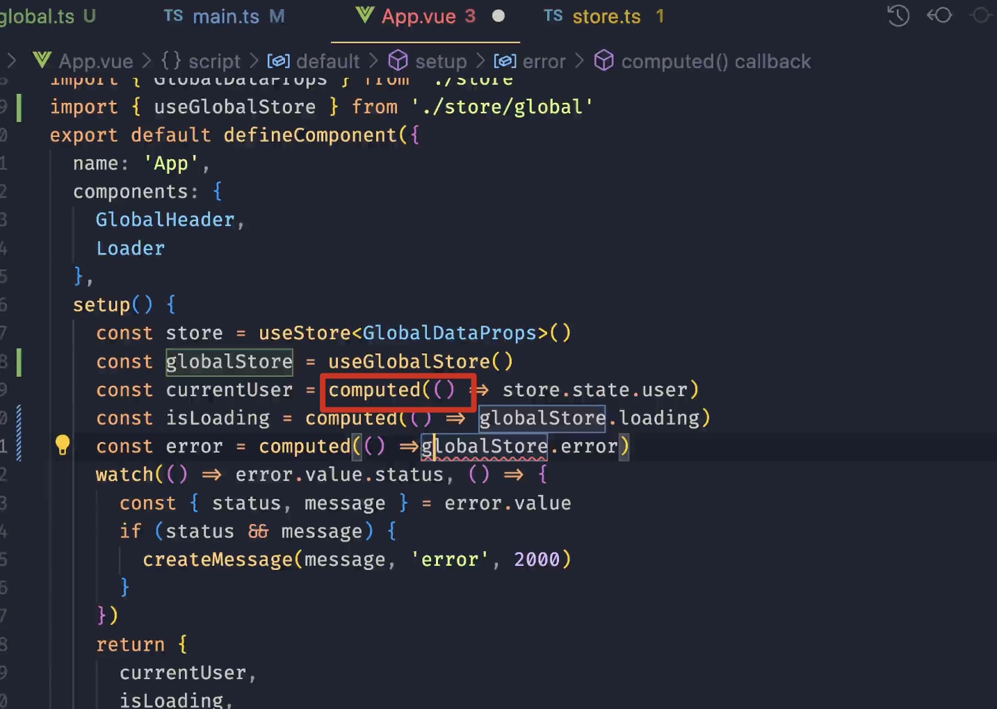Click 'currentUser,' in return block
The image size is (997, 709).
point(188,673)
